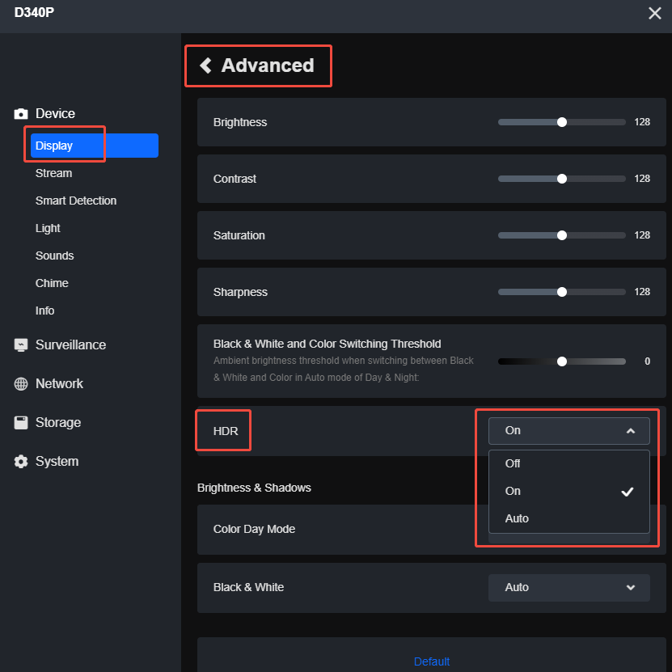Open Storage via the disk icon
672x672 pixels.
click(x=20, y=422)
